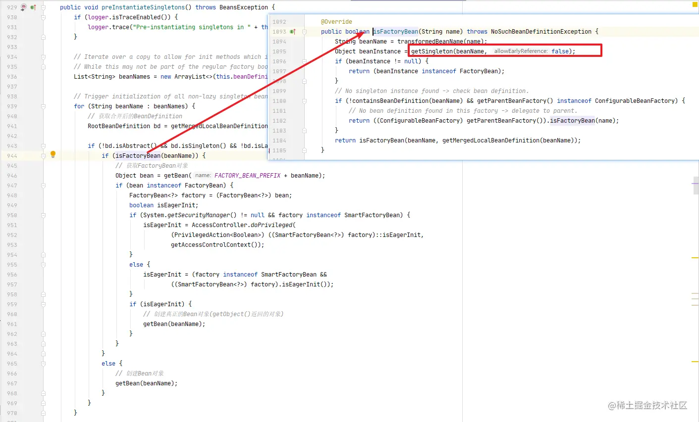This screenshot has height=422, width=699.
Task: Collapse the else block fold at line 955
Action: coord(43,265)
